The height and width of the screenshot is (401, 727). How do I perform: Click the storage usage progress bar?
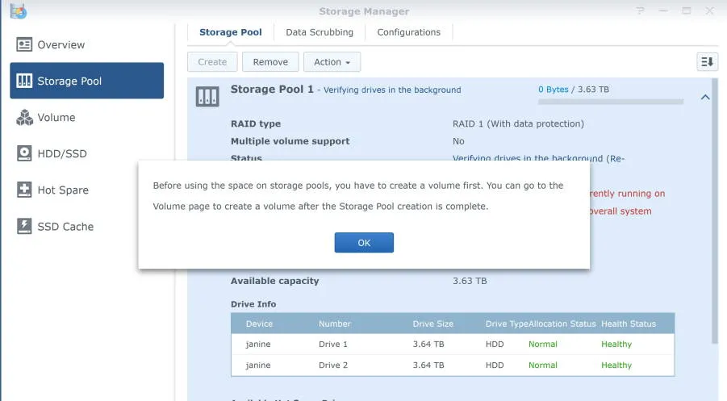tap(611, 101)
